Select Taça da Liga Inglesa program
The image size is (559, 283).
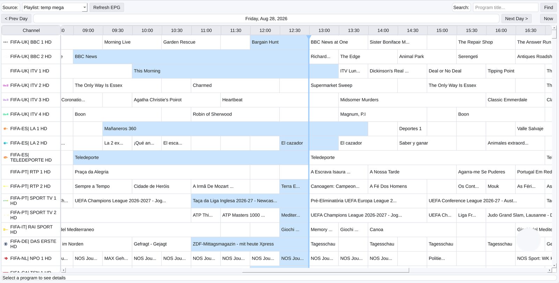click(x=250, y=201)
